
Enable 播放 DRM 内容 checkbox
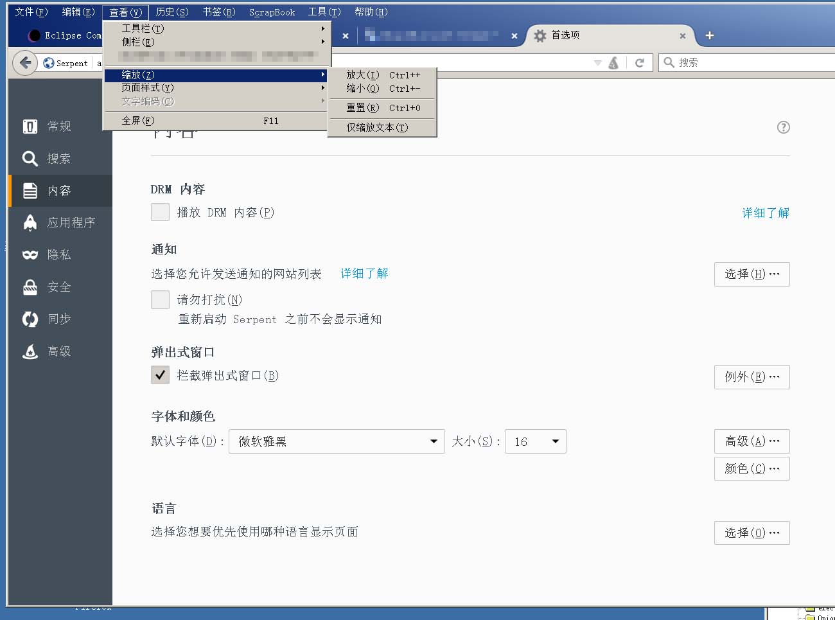pos(160,212)
